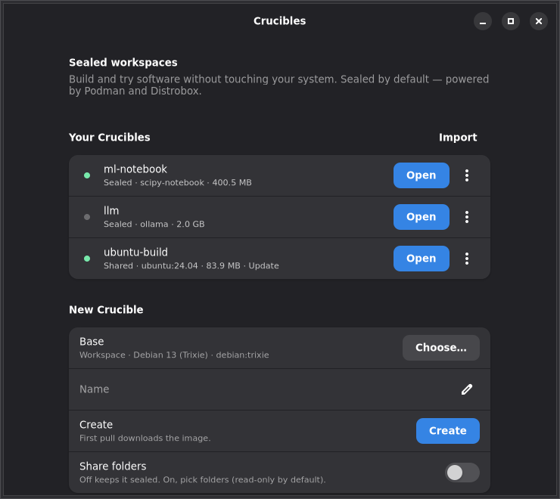Screen dimensions: 560x499
Task: Toggle the Share folders switch
Action: pyautogui.click(x=462, y=473)
